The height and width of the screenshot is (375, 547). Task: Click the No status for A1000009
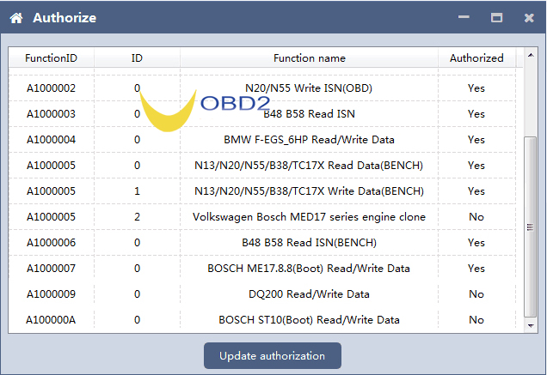(476, 294)
